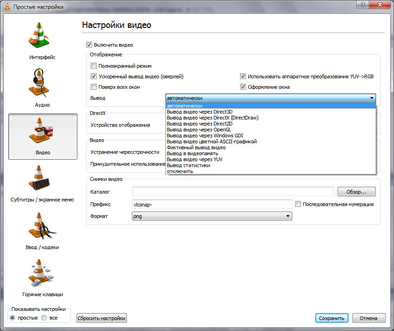
Task: Choose автоматически in the output list
Action: pyautogui.click(x=271, y=106)
